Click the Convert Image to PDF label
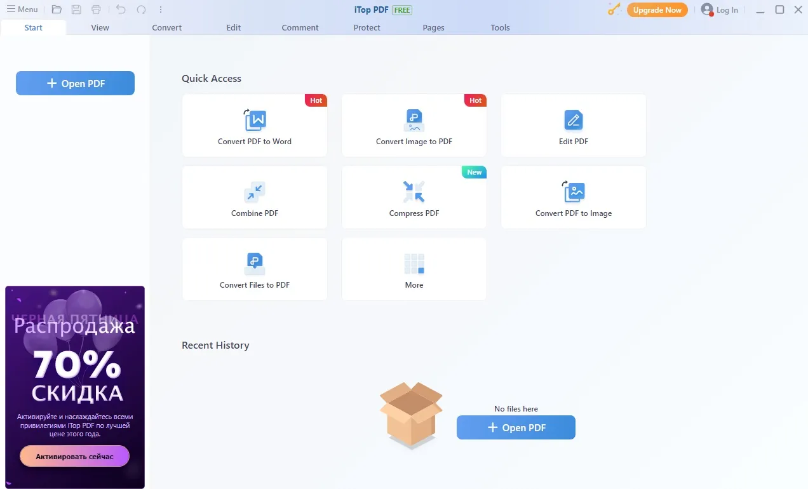 (x=414, y=142)
